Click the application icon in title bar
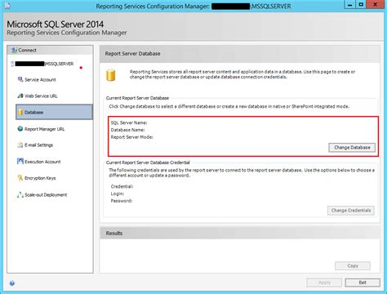This screenshot has height=294, width=387. coord(7,6)
